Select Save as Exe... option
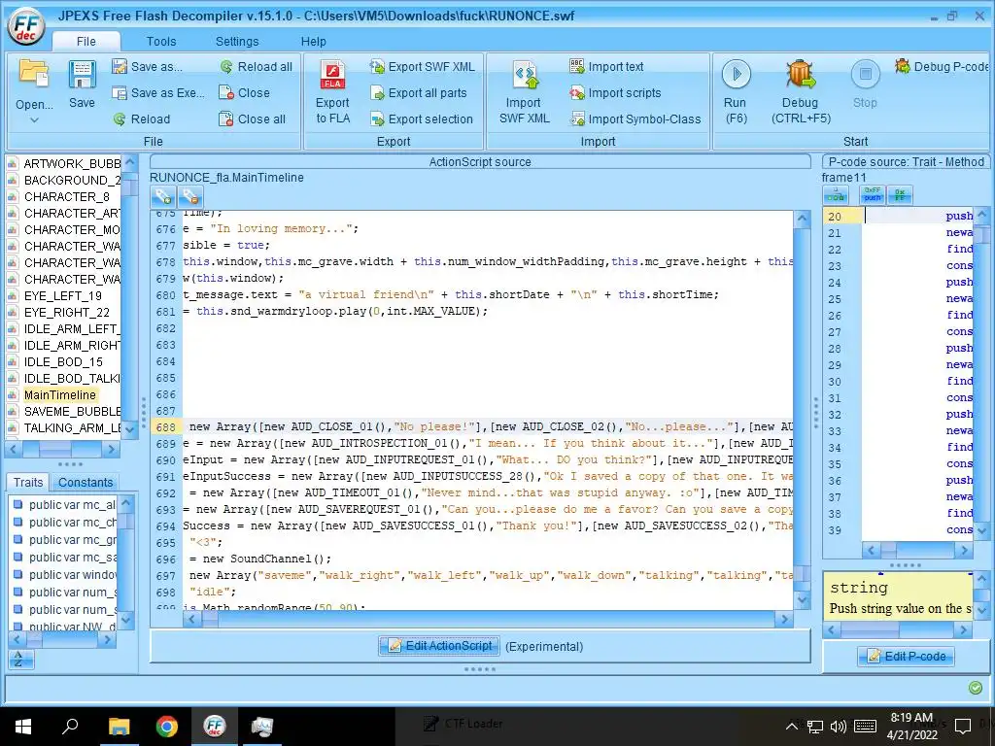This screenshot has height=746, width=995. click(x=158, y=92)
